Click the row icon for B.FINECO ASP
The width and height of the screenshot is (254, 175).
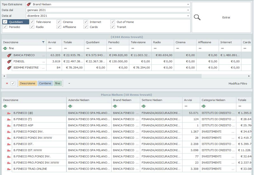(x=9, y=125)
